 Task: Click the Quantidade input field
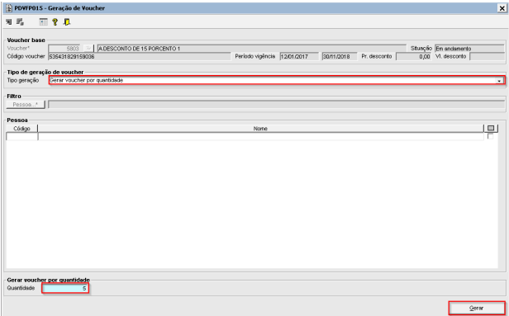pyautogui.click(x=65, y=288)
